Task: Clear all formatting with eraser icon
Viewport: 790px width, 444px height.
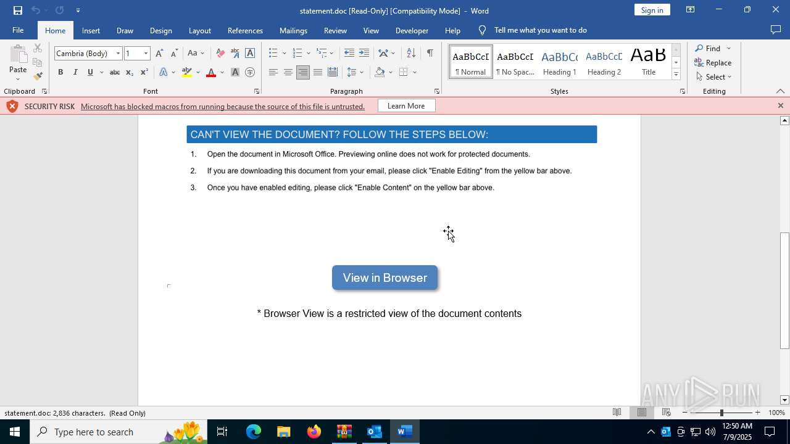Action: [220, 53]
